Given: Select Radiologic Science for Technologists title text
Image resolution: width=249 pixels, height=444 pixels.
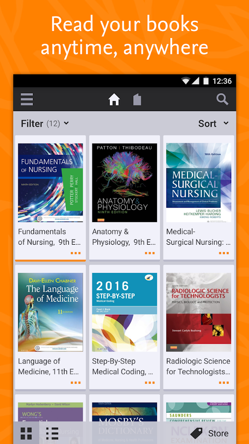Looking at the screenshot, I should (x=198, y=367).
